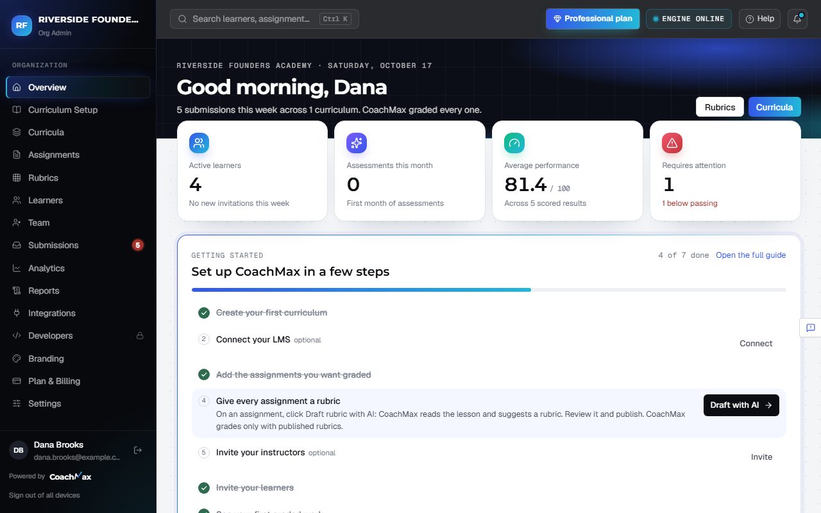Open Submissions with 5 badge
Screen dimensions: 821x513
78,245
